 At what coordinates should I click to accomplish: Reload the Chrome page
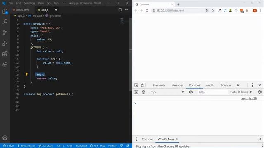pos(147,10)
